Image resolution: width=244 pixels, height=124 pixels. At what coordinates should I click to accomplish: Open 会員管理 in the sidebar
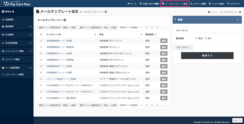click(x=9, y=19)
